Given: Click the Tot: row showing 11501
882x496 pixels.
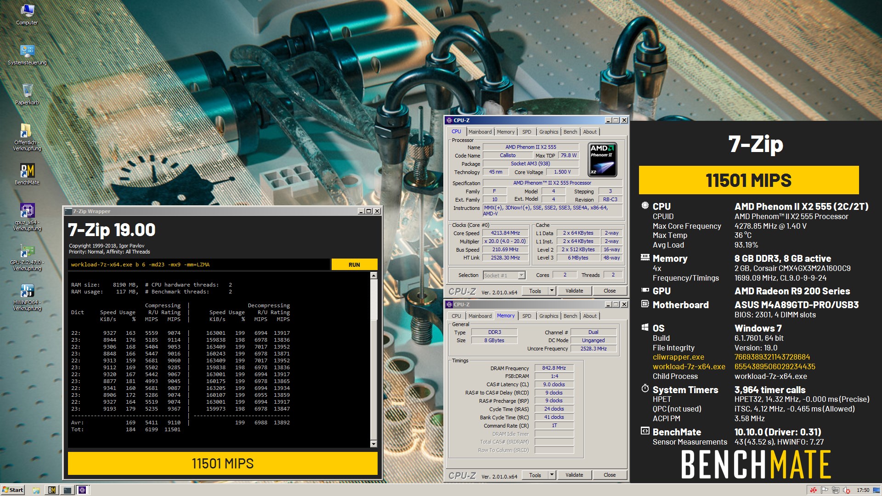Looking at the screenshot, I should tap(126, 429).
